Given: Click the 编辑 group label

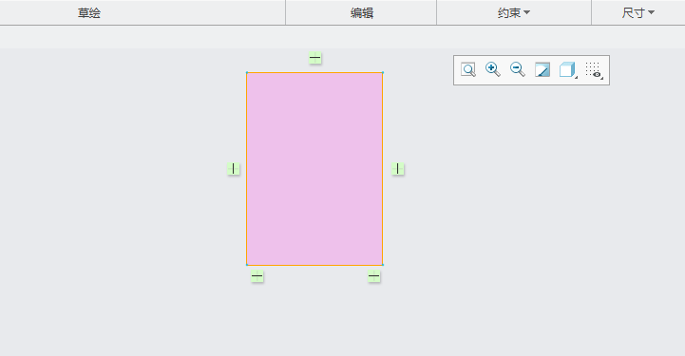Looking at the screenshot, I should pyautogui.click(x=362, y=13).
